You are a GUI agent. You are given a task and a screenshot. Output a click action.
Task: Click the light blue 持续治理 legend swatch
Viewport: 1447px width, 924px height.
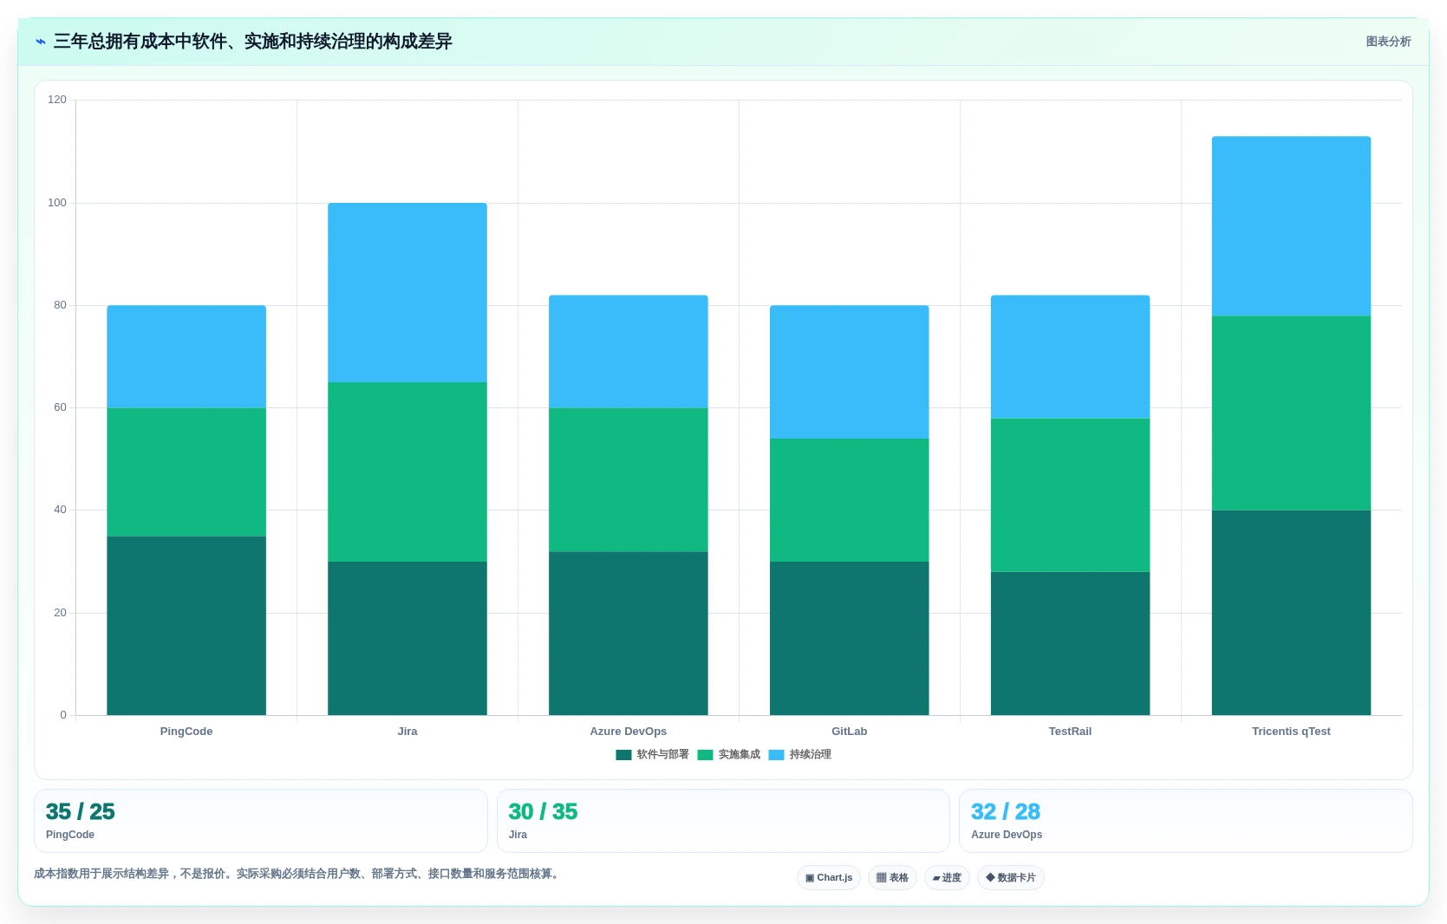[x=776, y=755]
